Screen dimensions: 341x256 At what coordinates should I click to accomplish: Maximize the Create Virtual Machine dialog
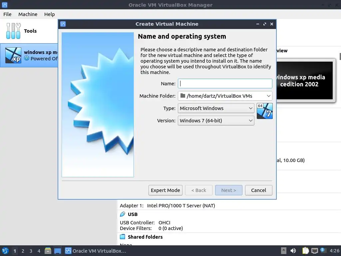click(265, 24)
